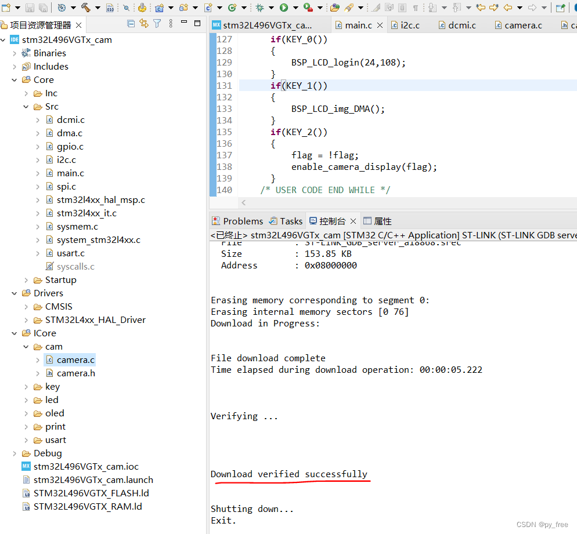The width and height of the screenshot is (577, 534).
Task: Click the Open Perspective icon
Action: point(560,8)
